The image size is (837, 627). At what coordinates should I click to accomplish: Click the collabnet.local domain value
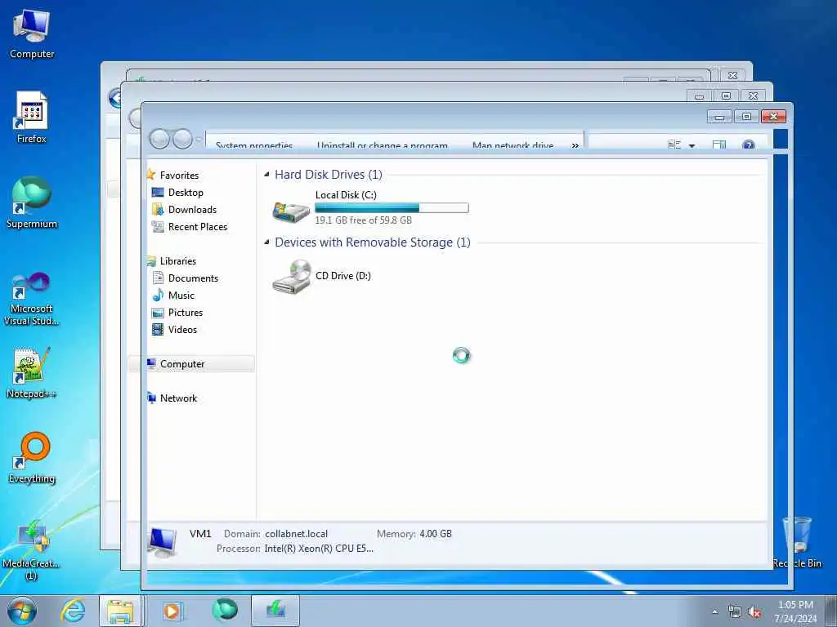296,534
